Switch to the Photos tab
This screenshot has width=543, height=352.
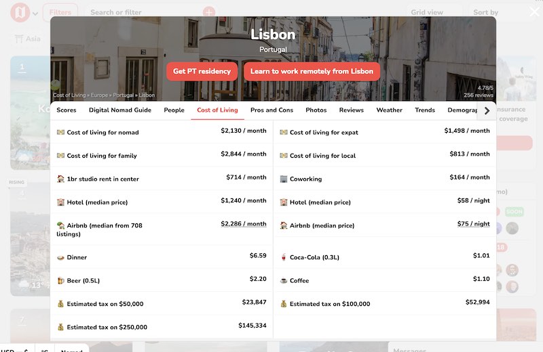[x=316, y=110]
